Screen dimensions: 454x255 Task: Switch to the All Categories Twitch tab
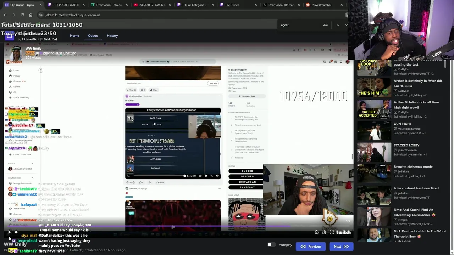pyautogui.click(x=195, y=5)
